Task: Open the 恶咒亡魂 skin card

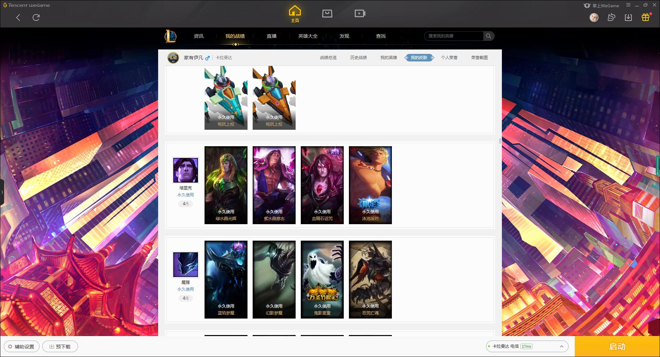Action: click(370, 280)
